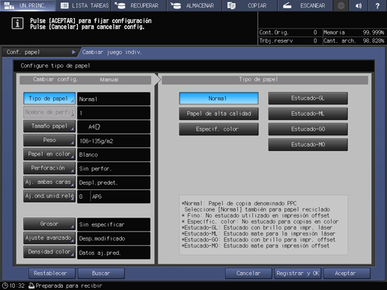Click the Cant. arch. 98.828% indicator
Viewport: 387px width, 290px height.
point(354,41)
